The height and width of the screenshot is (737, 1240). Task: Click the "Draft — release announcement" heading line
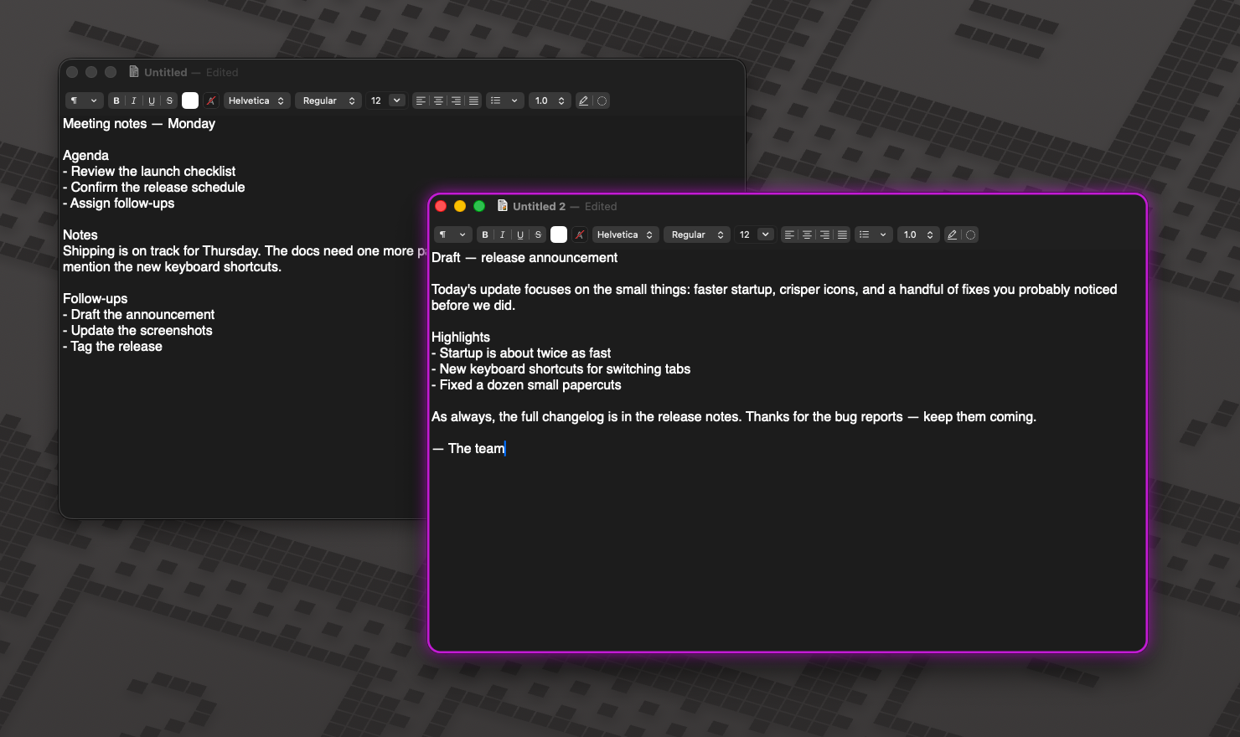(x=524, y=258)
